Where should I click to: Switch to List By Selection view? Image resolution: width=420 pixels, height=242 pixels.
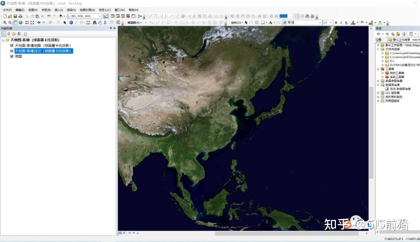coord(19,34)
